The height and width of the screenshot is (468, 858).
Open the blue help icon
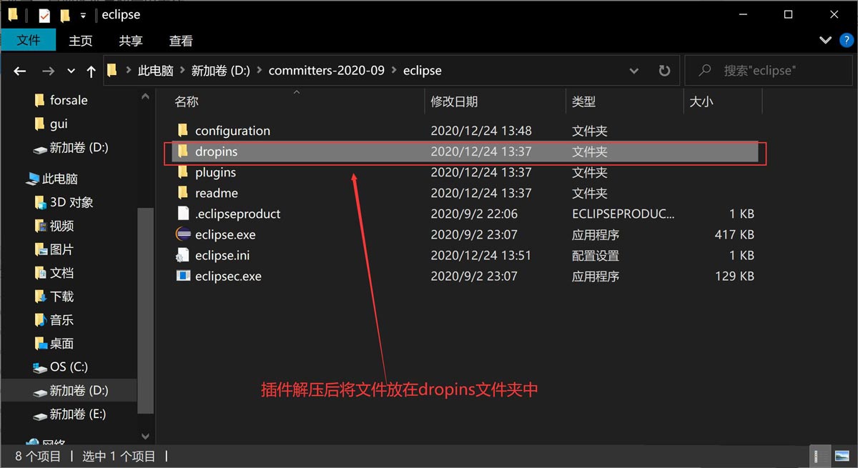pos(846,40)
